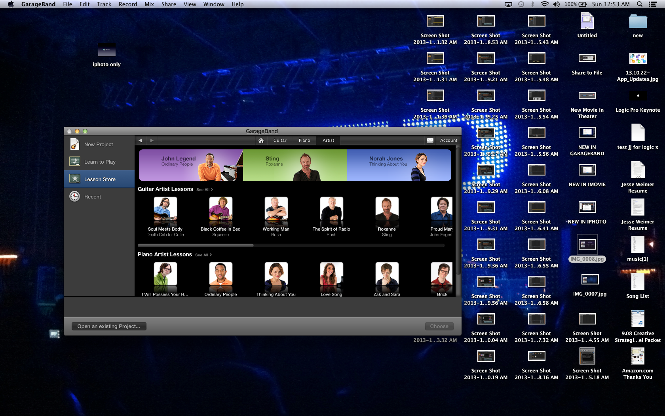Select Love Song piano lesson
The width and height of the screenshot is (665, 416).
[331, 279]
